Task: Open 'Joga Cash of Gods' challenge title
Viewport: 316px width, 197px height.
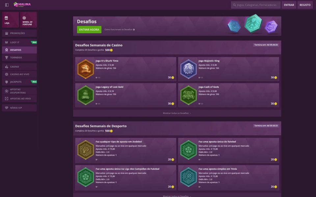Action: 209,87
